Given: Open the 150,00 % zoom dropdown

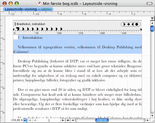Looking at the screenshot, I should coord(25,120).
